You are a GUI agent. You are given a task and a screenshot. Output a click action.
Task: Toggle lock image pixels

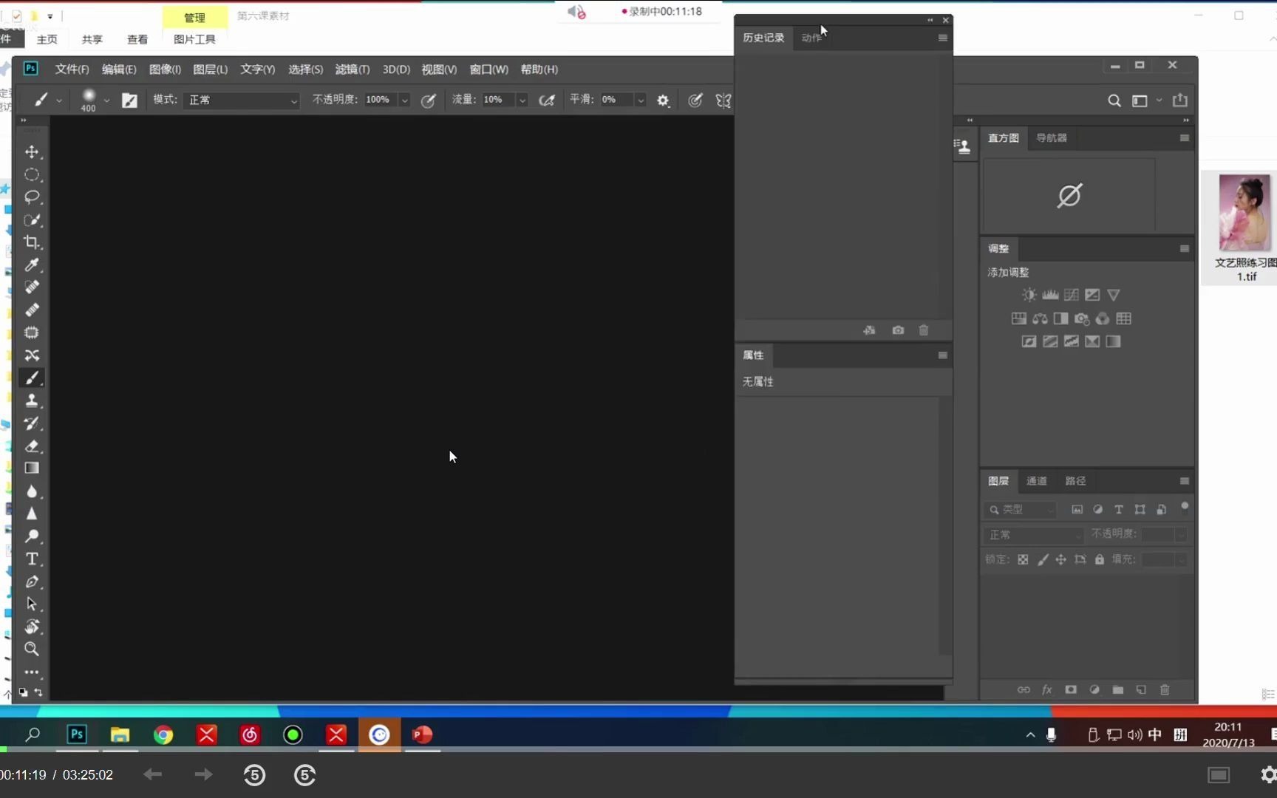[x=1043, y=559]
